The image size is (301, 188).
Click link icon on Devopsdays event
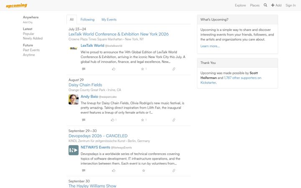[x=173, y=170]
